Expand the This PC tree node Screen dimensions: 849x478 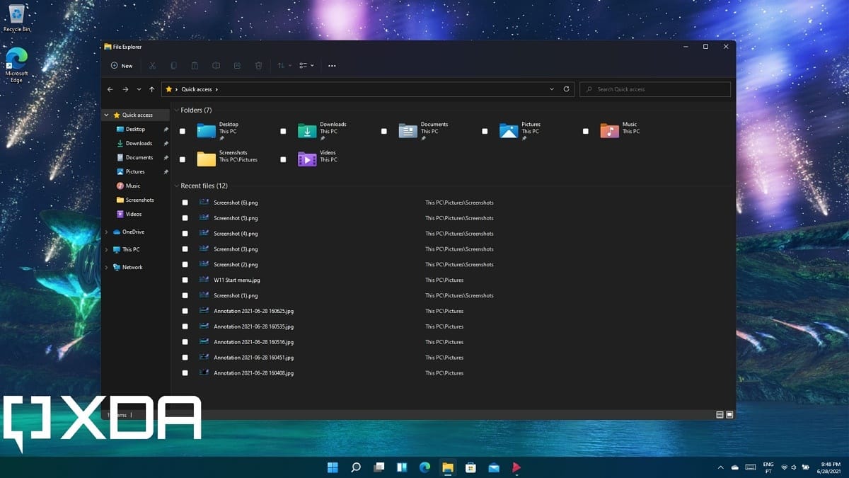[x=107, y=249]
